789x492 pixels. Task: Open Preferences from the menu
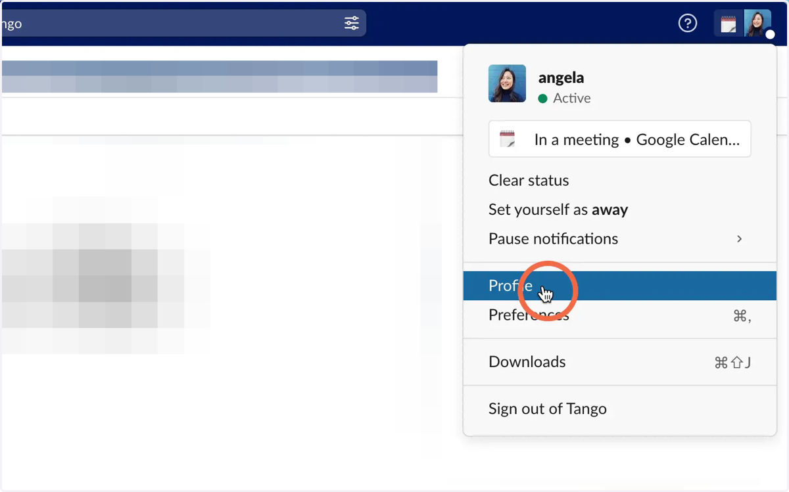[619, 315]
